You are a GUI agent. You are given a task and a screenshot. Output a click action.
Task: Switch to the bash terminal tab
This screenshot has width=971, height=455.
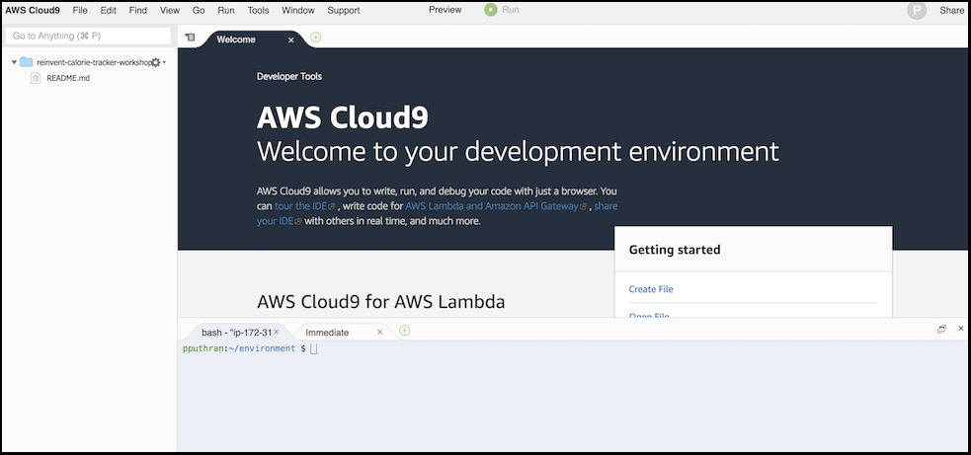click(x=236, y=333)
